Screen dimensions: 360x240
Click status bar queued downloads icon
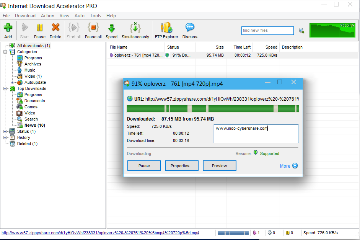point(270,233)
